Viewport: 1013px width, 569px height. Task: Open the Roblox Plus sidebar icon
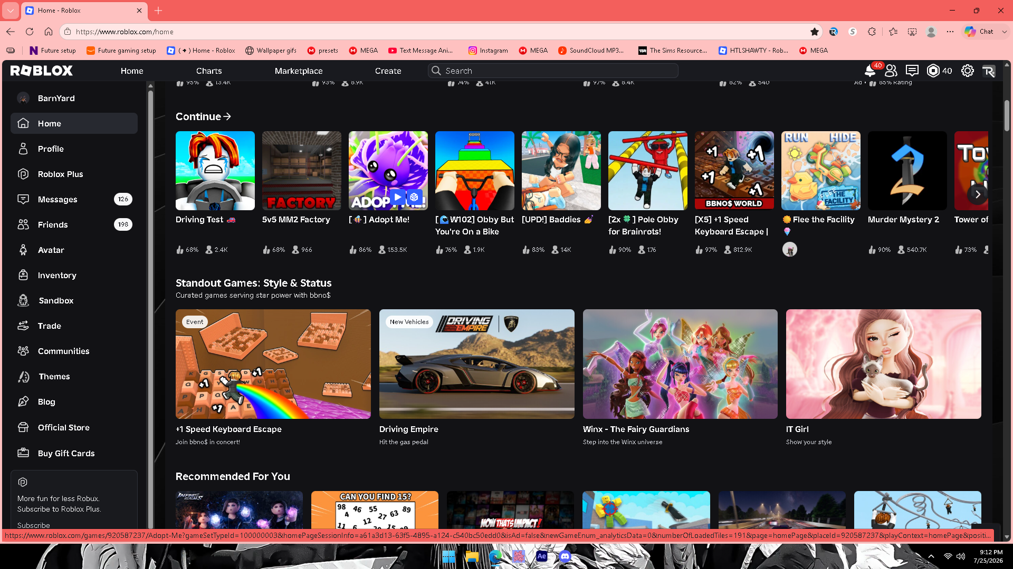point(23,174)
